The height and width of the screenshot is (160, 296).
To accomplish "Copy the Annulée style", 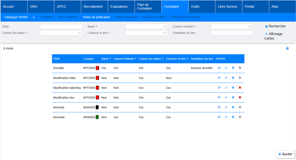I will click(233, 68).
